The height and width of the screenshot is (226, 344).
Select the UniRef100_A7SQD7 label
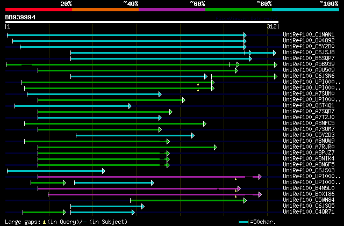[309, 111]
